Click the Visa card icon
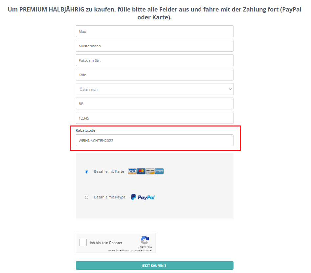Screen dimensions: 311x273 click(x=132, y=171)
